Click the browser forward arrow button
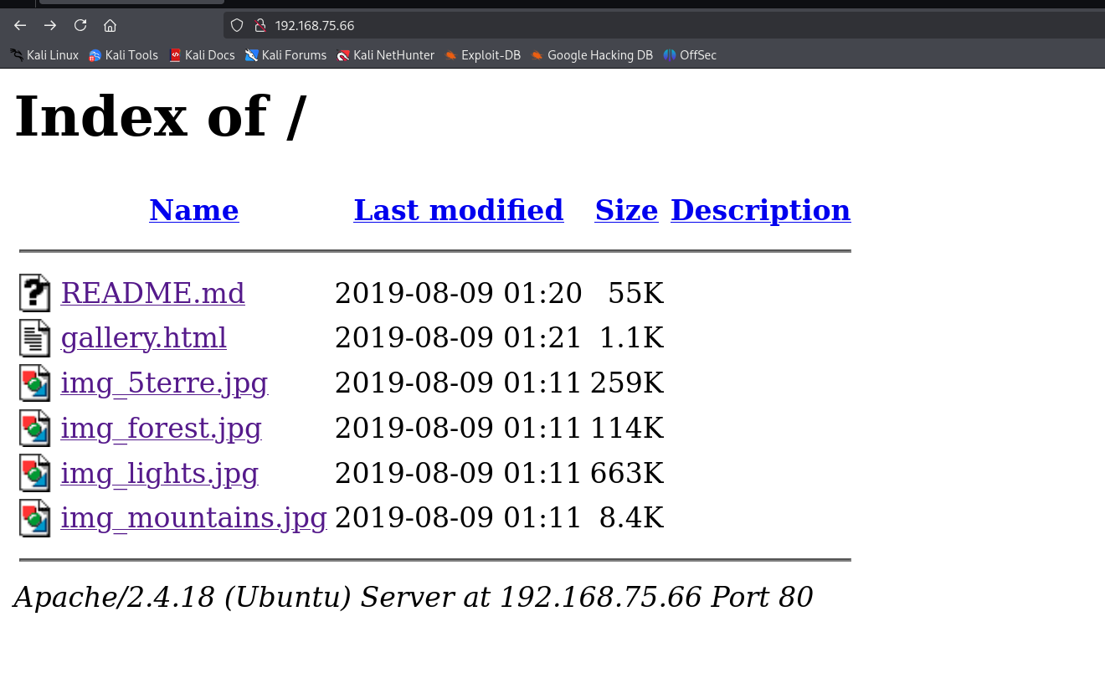Screen dimensions: 1105x673 [x=50, y=25]
